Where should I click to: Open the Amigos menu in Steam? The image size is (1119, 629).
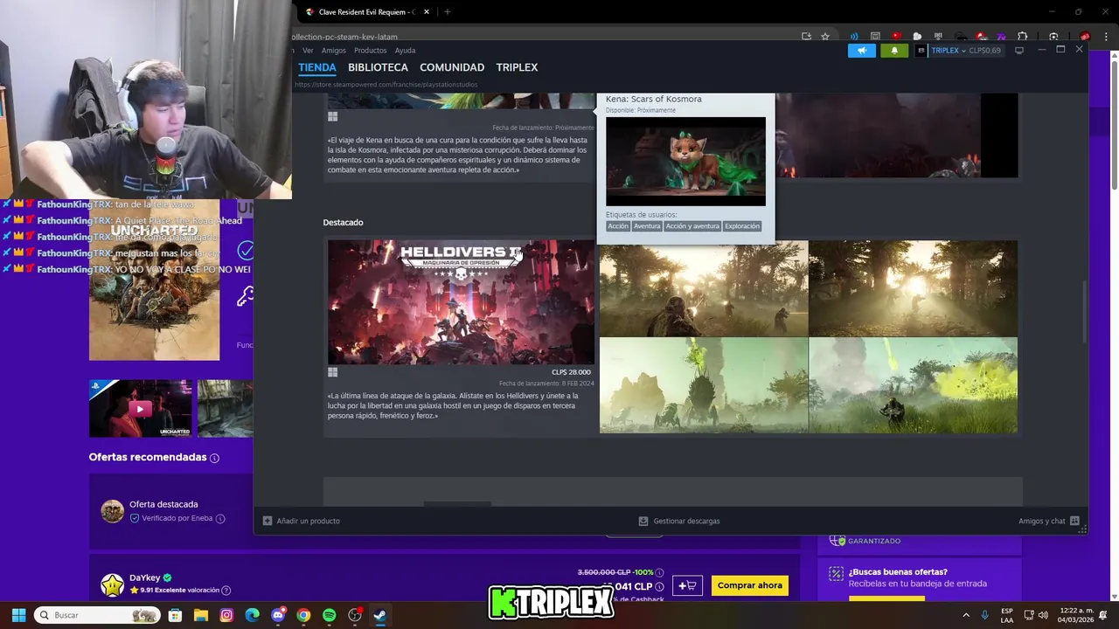(333, 51)
